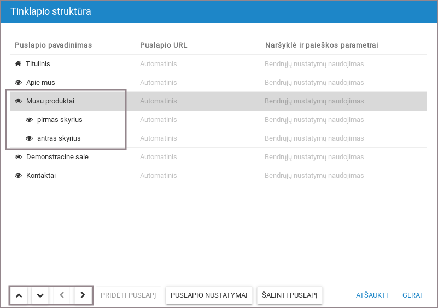The height and width of the screenshot is (308, 438).
Task: Select the pirmas skyrius subpage
Action: tap(60, 120)
